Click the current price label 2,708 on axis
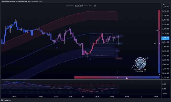 click(166, 38)
